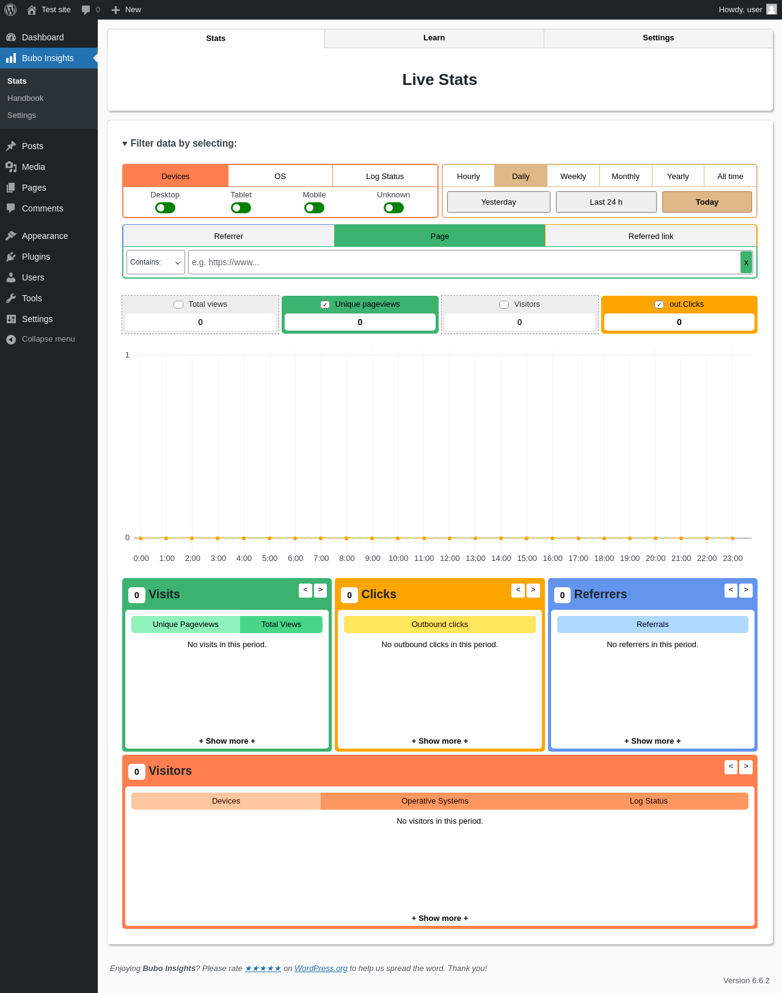Click the Posts pin icon
782x993 pixels.
(x=11, y=146)
